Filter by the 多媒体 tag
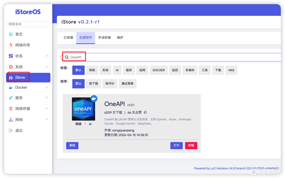 click(190, 70)
